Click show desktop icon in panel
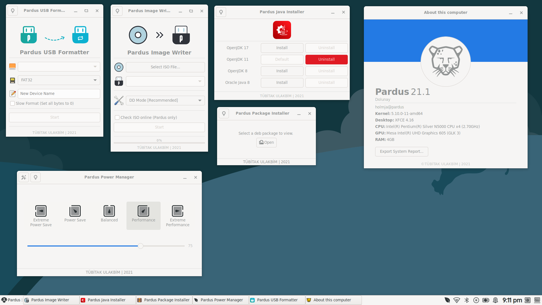Image resolution: width=542 pixels, height=305 pixels. click(537, 300)
